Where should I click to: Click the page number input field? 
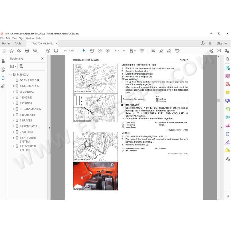tap(65, 51)
